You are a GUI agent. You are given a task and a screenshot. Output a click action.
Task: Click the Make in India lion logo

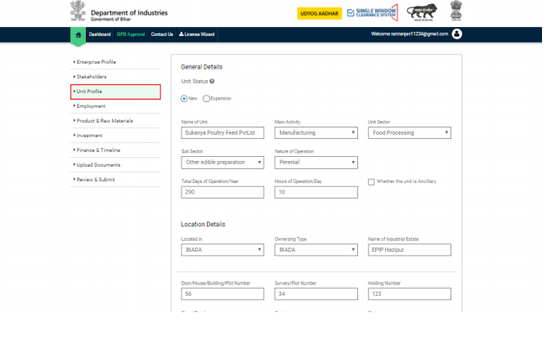[423, 13]
